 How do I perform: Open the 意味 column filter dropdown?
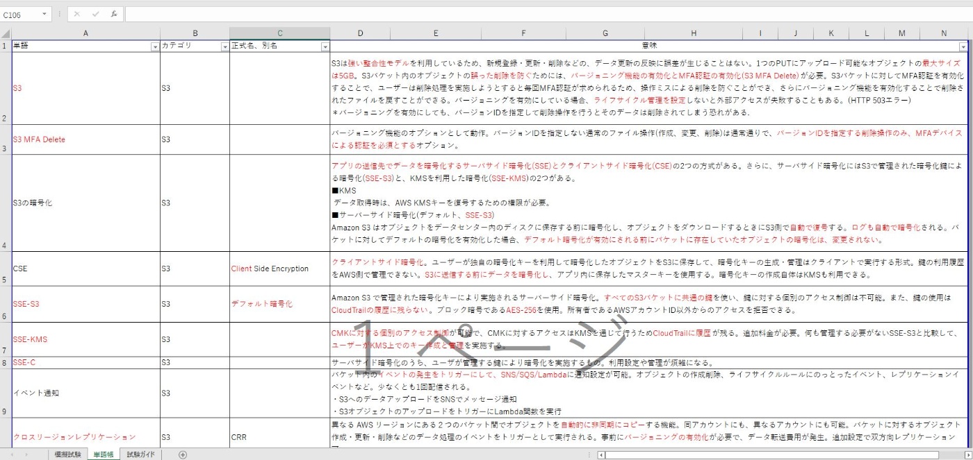[x=963, y=46]
